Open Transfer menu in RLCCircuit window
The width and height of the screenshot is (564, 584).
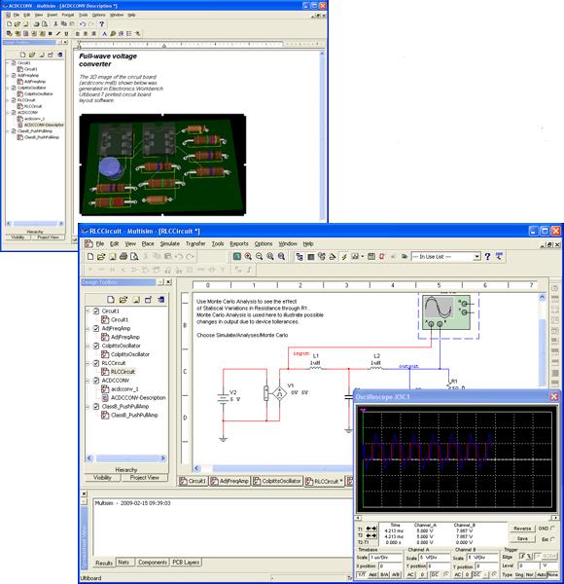[x=195, y=243]
